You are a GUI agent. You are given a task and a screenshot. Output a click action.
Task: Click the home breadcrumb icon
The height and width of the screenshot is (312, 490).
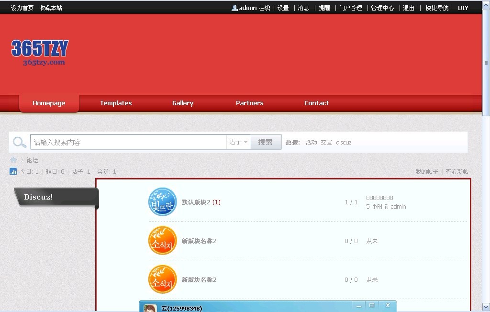pos(13,160)
